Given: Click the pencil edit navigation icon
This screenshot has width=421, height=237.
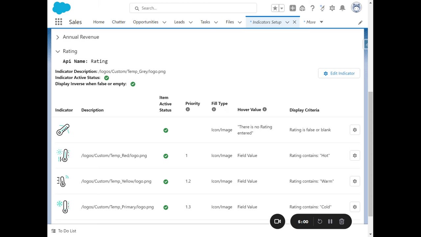Looking at the screenshot, I should point(360,22).
